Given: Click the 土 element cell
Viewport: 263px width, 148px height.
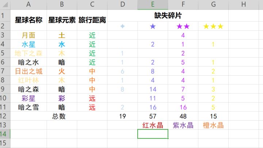Looking at the screenshot, I should [62, 35].
